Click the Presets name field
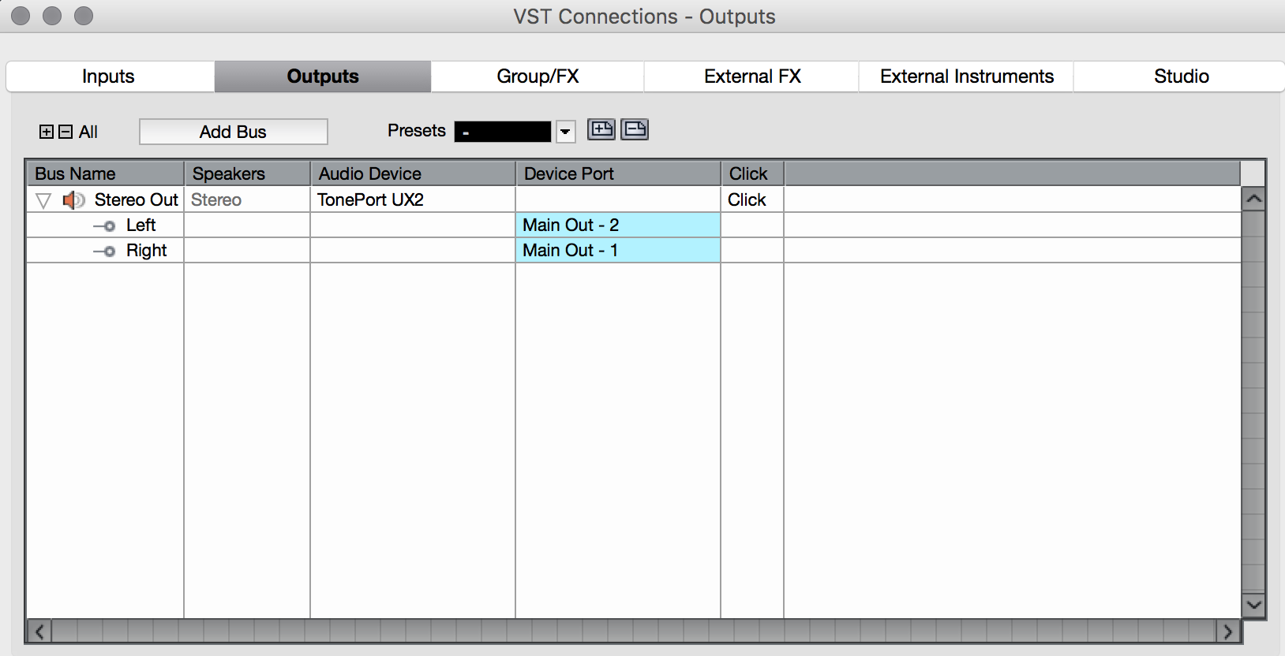The image size is (1285, 656). pos(503,132)
